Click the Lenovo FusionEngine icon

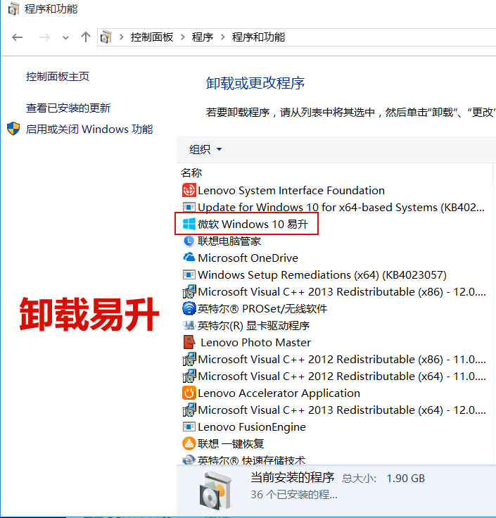pos(189,427)
